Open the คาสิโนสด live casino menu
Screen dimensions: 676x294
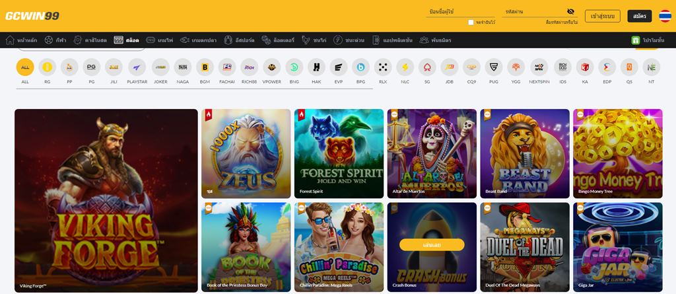click(x=90, y=40)
